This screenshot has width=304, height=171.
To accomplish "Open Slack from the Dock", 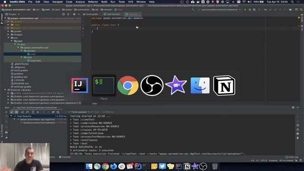I will coord(122,166).
